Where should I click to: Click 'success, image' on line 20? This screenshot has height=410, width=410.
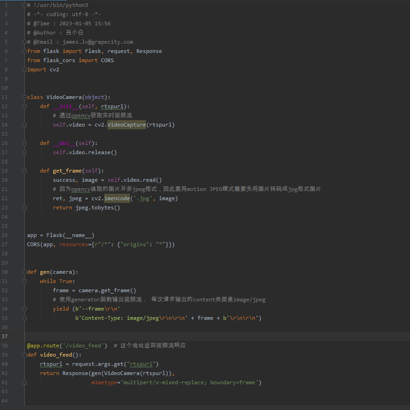click(x=75, y=180)
